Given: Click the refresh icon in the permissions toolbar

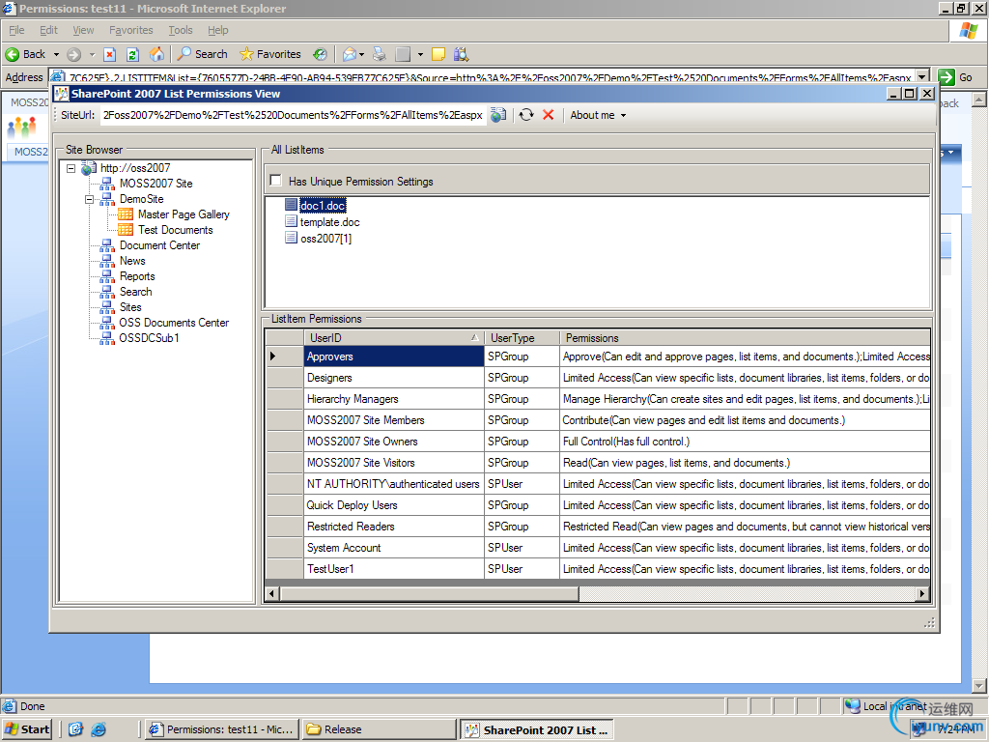Looking at the screenshot, I should point(526,115).
